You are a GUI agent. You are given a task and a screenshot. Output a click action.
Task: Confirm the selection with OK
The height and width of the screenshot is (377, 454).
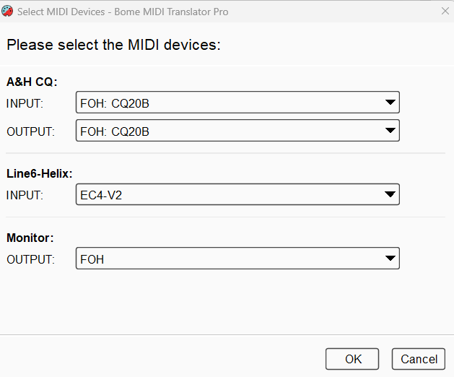coord(352,359)
